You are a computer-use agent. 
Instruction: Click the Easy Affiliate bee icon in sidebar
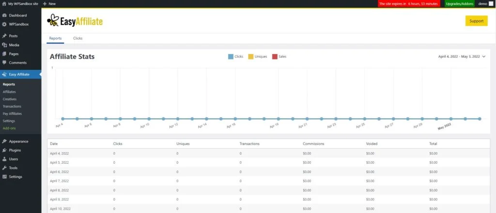coord(4,74)
